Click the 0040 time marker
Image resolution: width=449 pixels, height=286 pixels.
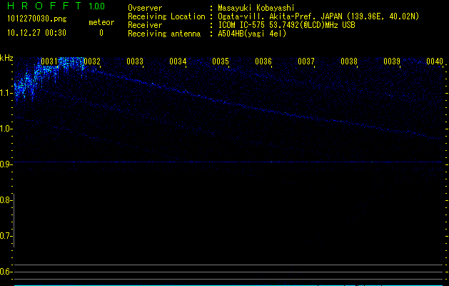click(435, 61)
